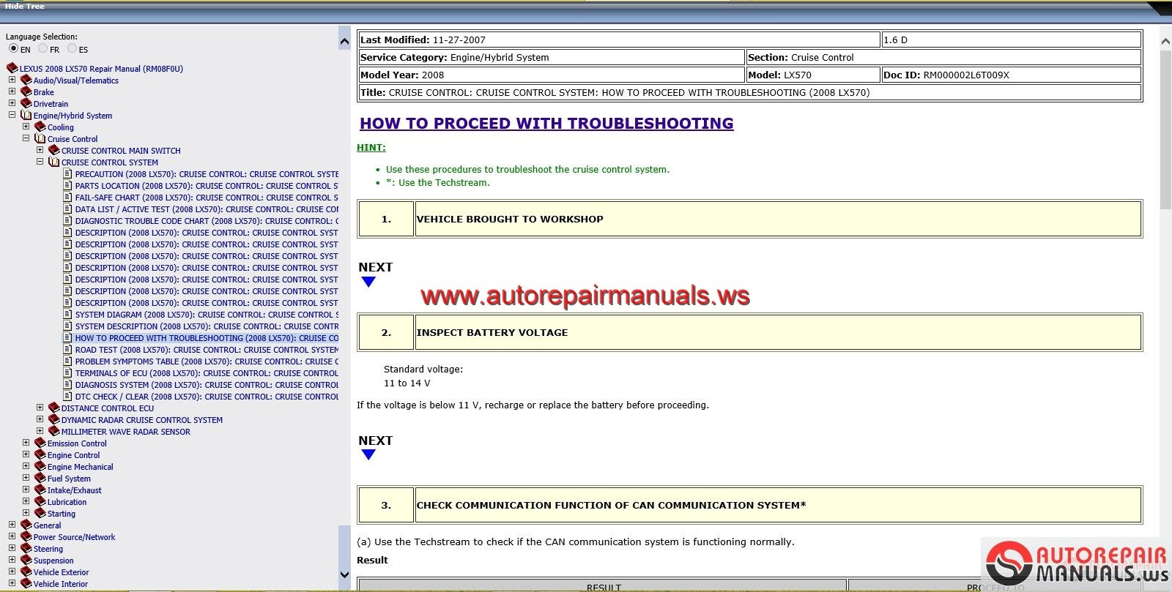The image size is (1172, 592).
Task: Click the document pane scroll-up arrow
Action: coord(1165,42)
